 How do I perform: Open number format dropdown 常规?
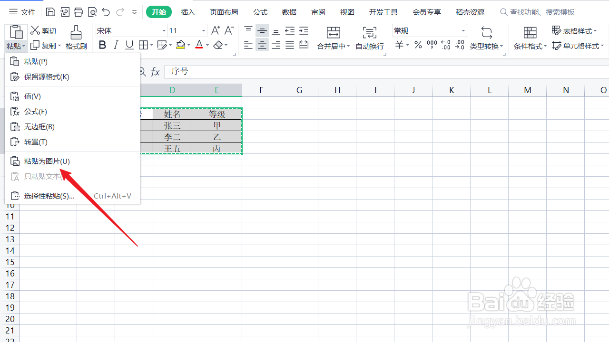pyautogui.click(x=463, y=31)
